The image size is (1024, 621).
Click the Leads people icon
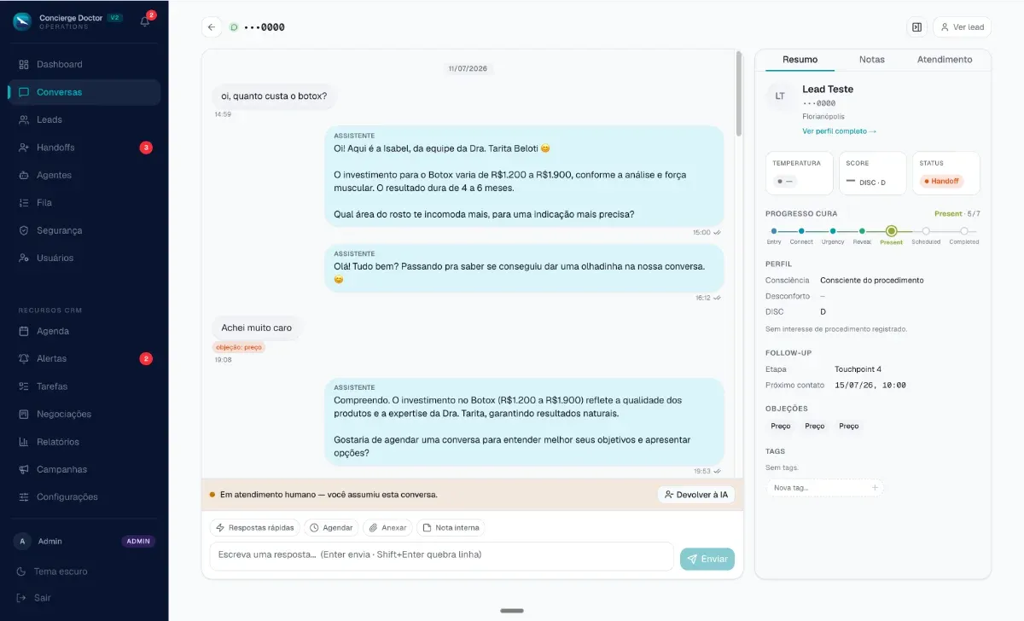pos(24,120)
